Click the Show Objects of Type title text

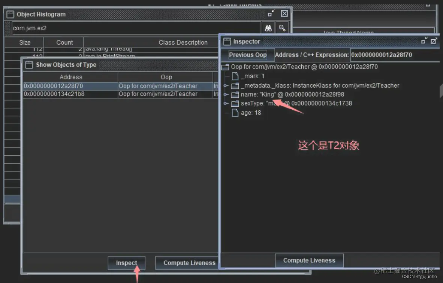pyautogui.click(x=66, y=65)
